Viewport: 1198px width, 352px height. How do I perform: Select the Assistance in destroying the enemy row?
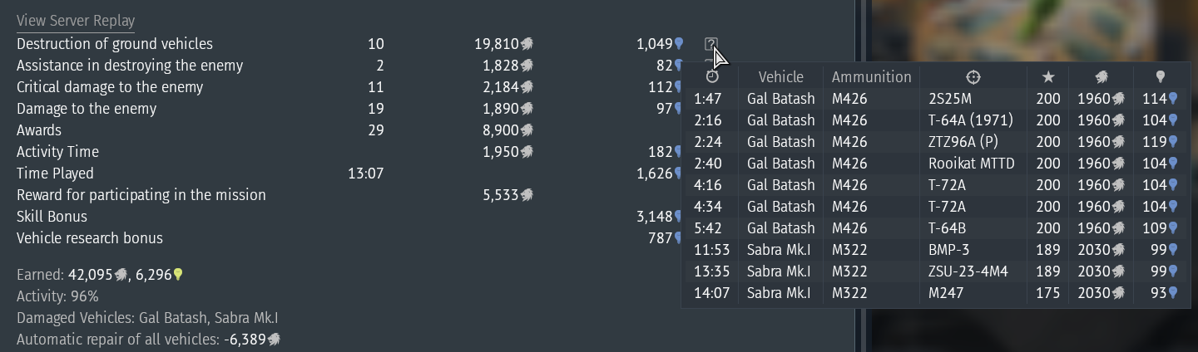tap(130, 66)
